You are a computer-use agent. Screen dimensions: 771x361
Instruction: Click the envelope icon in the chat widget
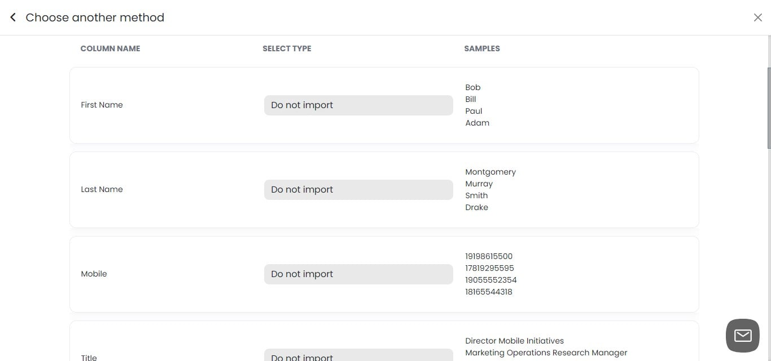[x=742, y=335]
